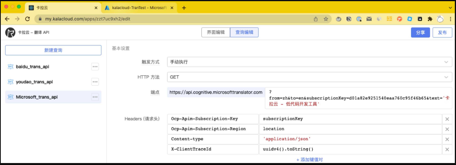
Task: Open the blue square extension icon
Action: point(410,19)
